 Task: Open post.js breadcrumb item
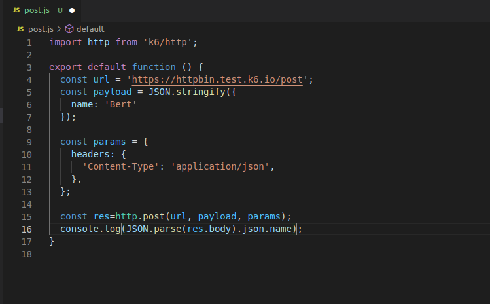pos(41,29)
